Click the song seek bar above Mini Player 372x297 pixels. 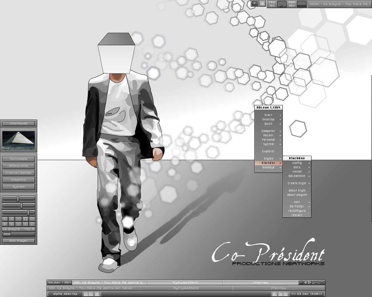(19, 234)
